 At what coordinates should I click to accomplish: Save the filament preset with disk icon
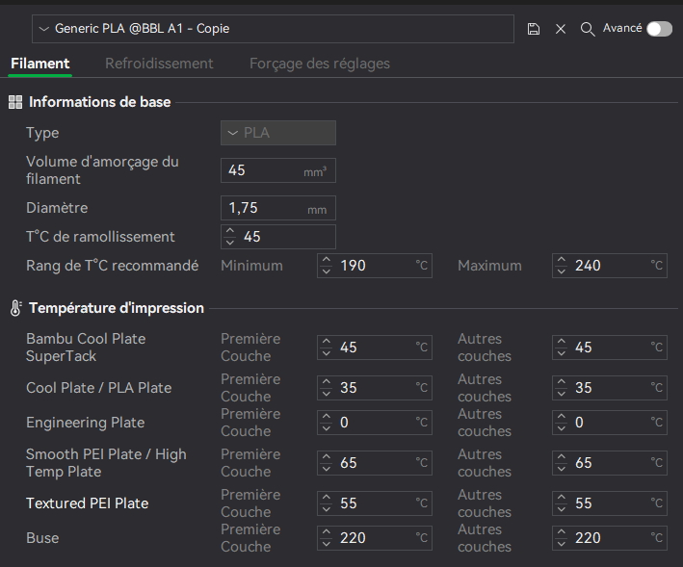point(533,29)
